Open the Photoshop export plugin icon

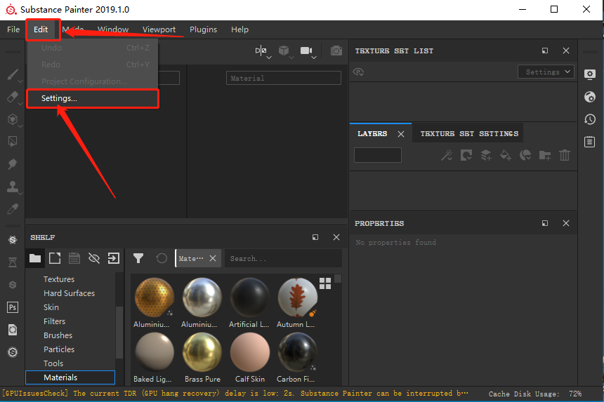[13, 307]
